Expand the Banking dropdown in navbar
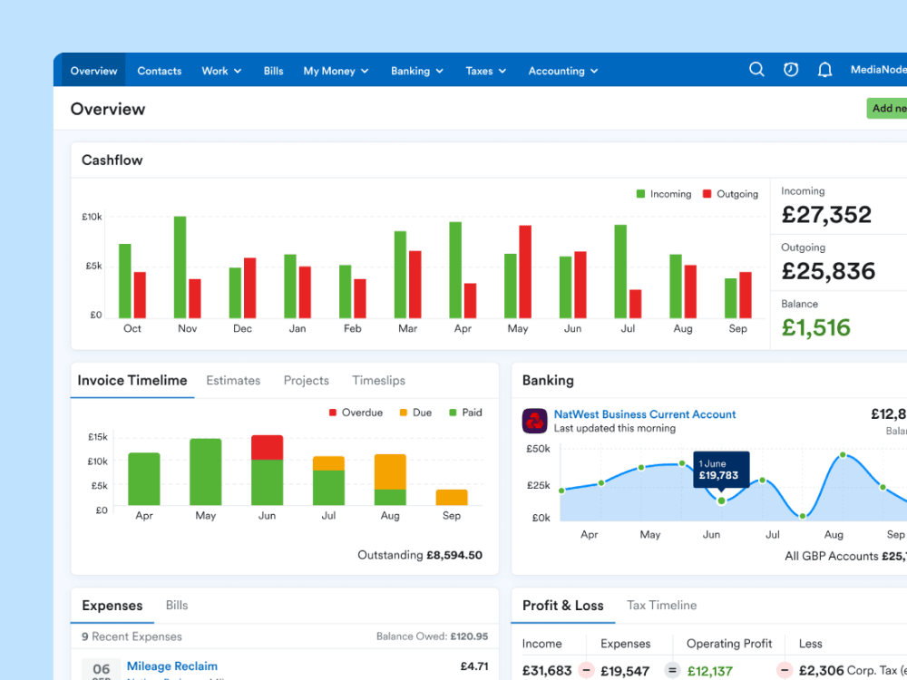 pyautogui.click(x=416, y=71)
